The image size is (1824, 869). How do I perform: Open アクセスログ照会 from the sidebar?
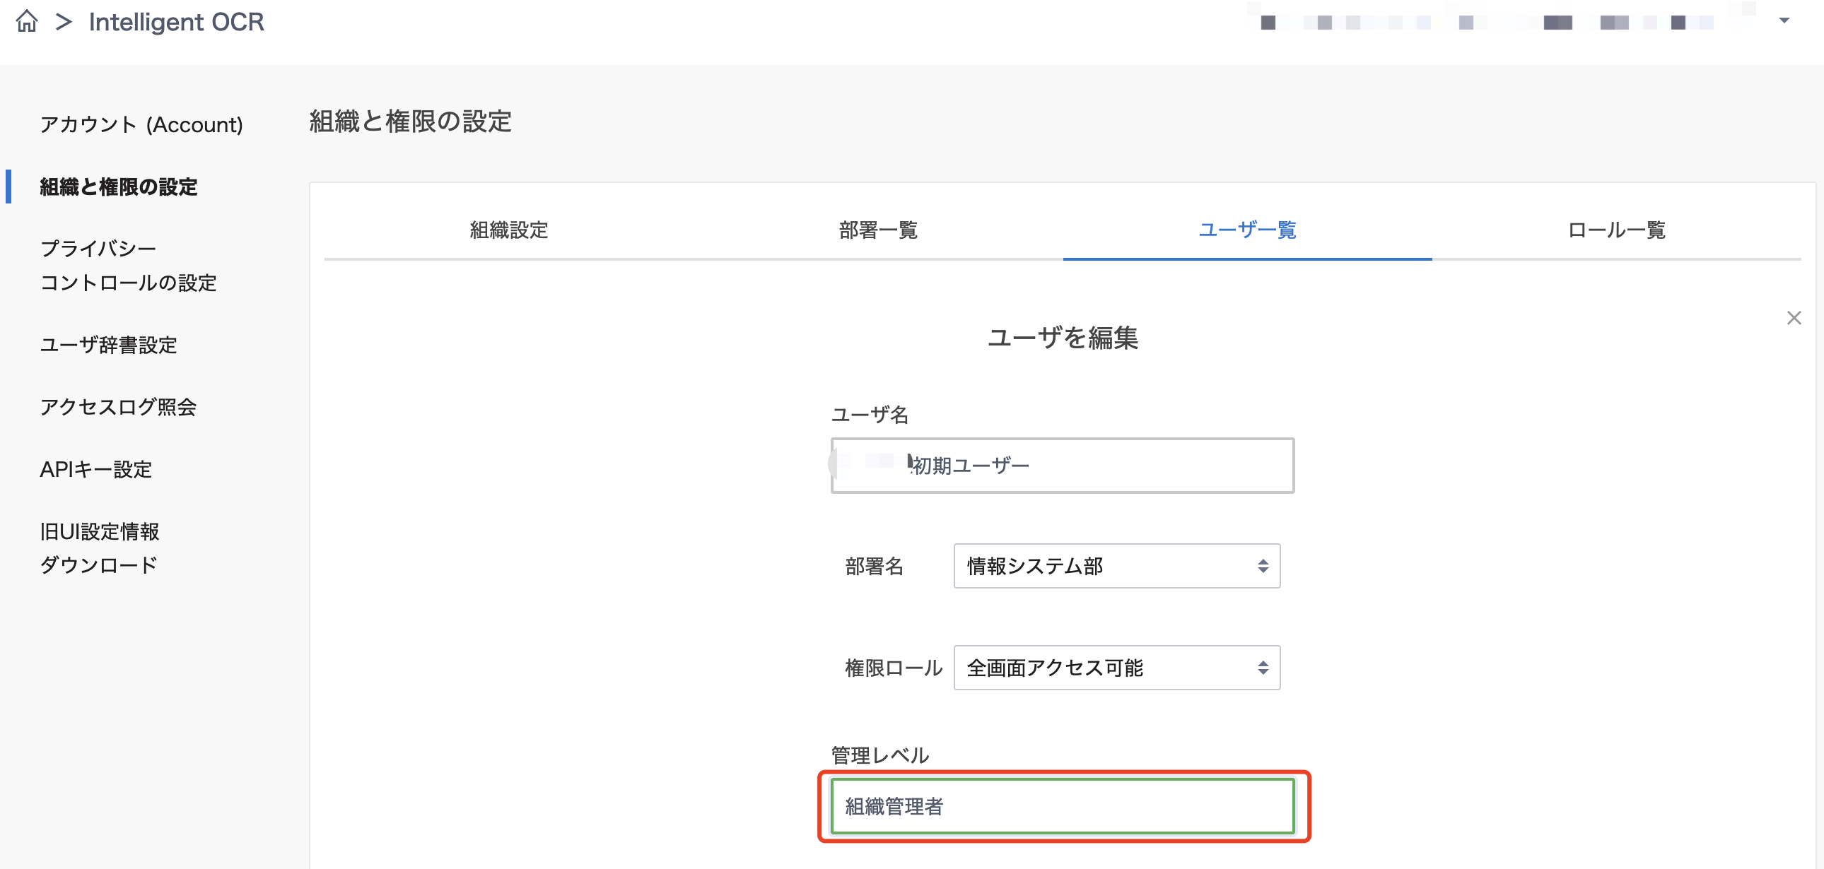[118, 408]
